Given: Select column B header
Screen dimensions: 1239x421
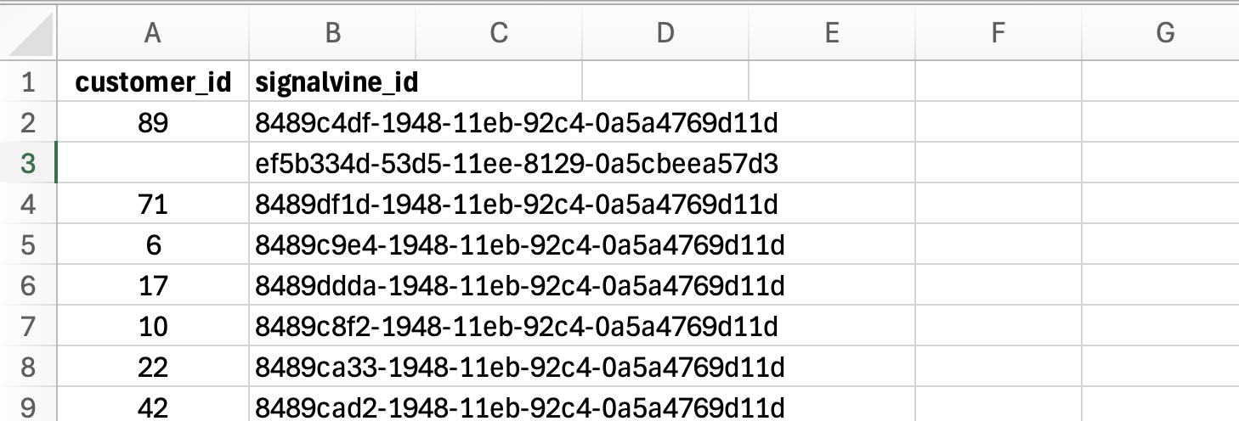Looking at the screenshot, I should (332, 32).
